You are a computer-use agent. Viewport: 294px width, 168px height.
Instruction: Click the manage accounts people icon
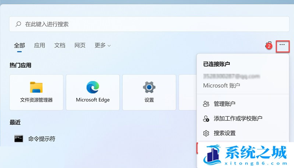[x=206, y=104]
